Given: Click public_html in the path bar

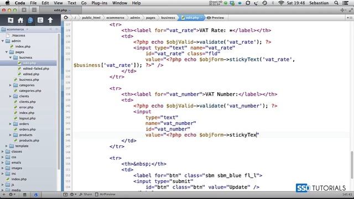Looking at the screenshot, I should 91,18.
